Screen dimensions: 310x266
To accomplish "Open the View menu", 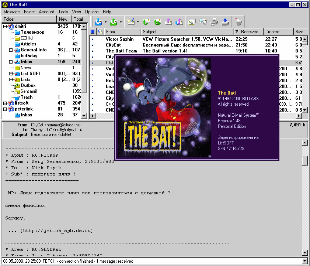I will [x=76, y=12].
